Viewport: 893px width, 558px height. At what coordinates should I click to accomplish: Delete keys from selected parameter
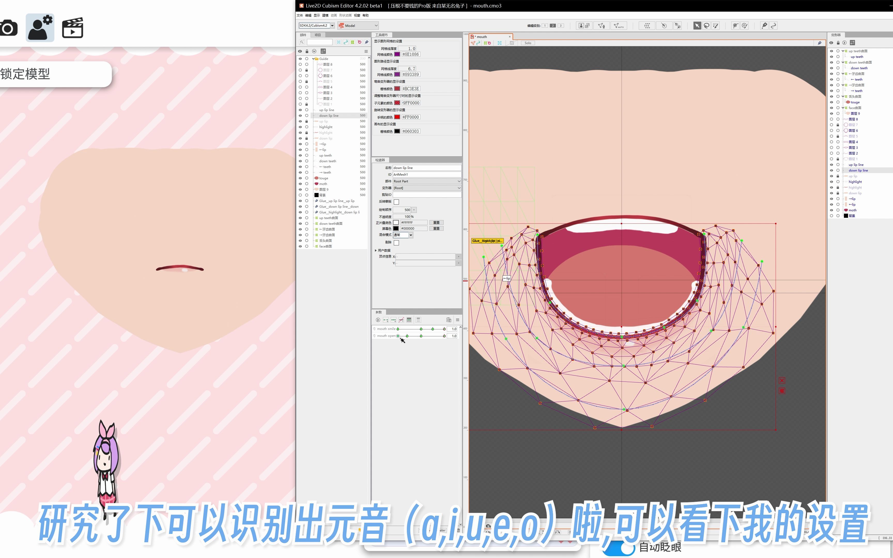(x=401, y=320)
